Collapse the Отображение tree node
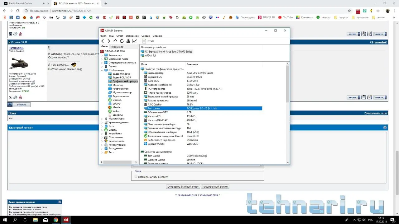 tap(102, 70)
